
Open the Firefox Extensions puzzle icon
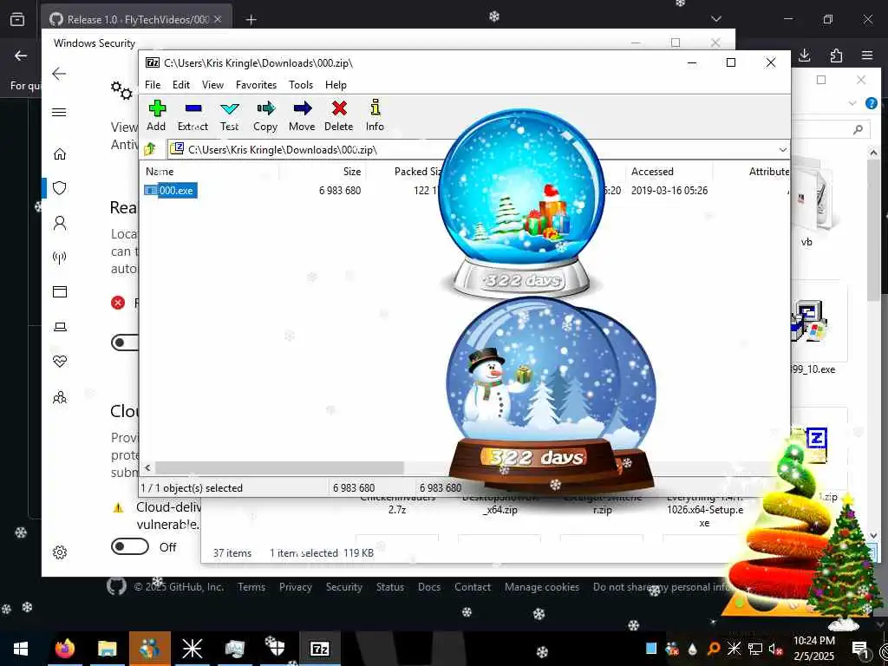click(836, 55)
